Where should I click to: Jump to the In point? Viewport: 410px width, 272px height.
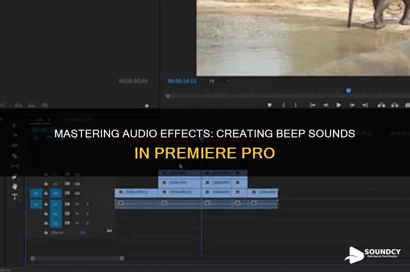tap(313, 105)
